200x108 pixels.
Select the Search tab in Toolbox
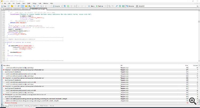tap(11, 106)
